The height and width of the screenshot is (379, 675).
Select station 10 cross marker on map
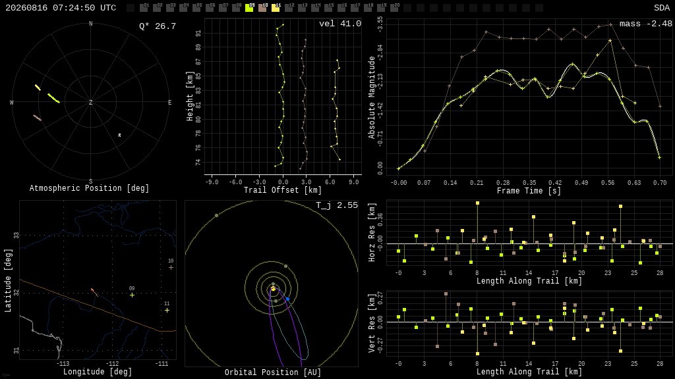coord(171,267)
